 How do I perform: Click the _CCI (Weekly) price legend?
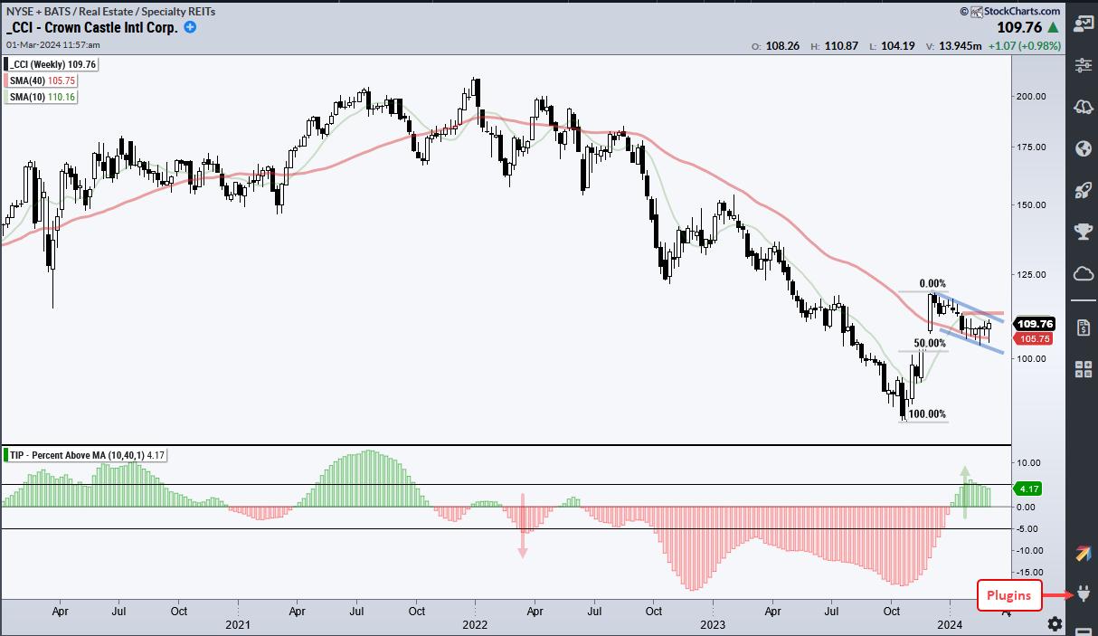[x=52, y=64]
